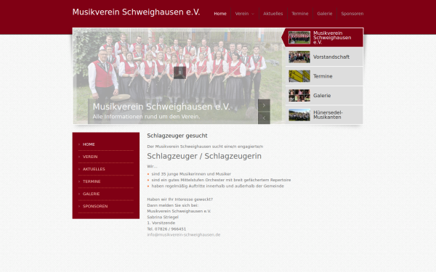
Task: Click the bullet about Mittelstufen Orchester
Action: (x=221, y=180)
